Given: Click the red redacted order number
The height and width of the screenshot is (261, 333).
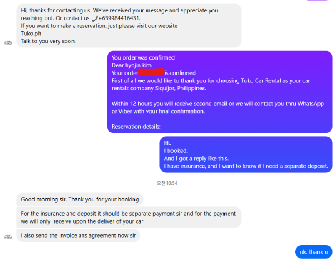Looking at the screenshot, I should (151, 72).
